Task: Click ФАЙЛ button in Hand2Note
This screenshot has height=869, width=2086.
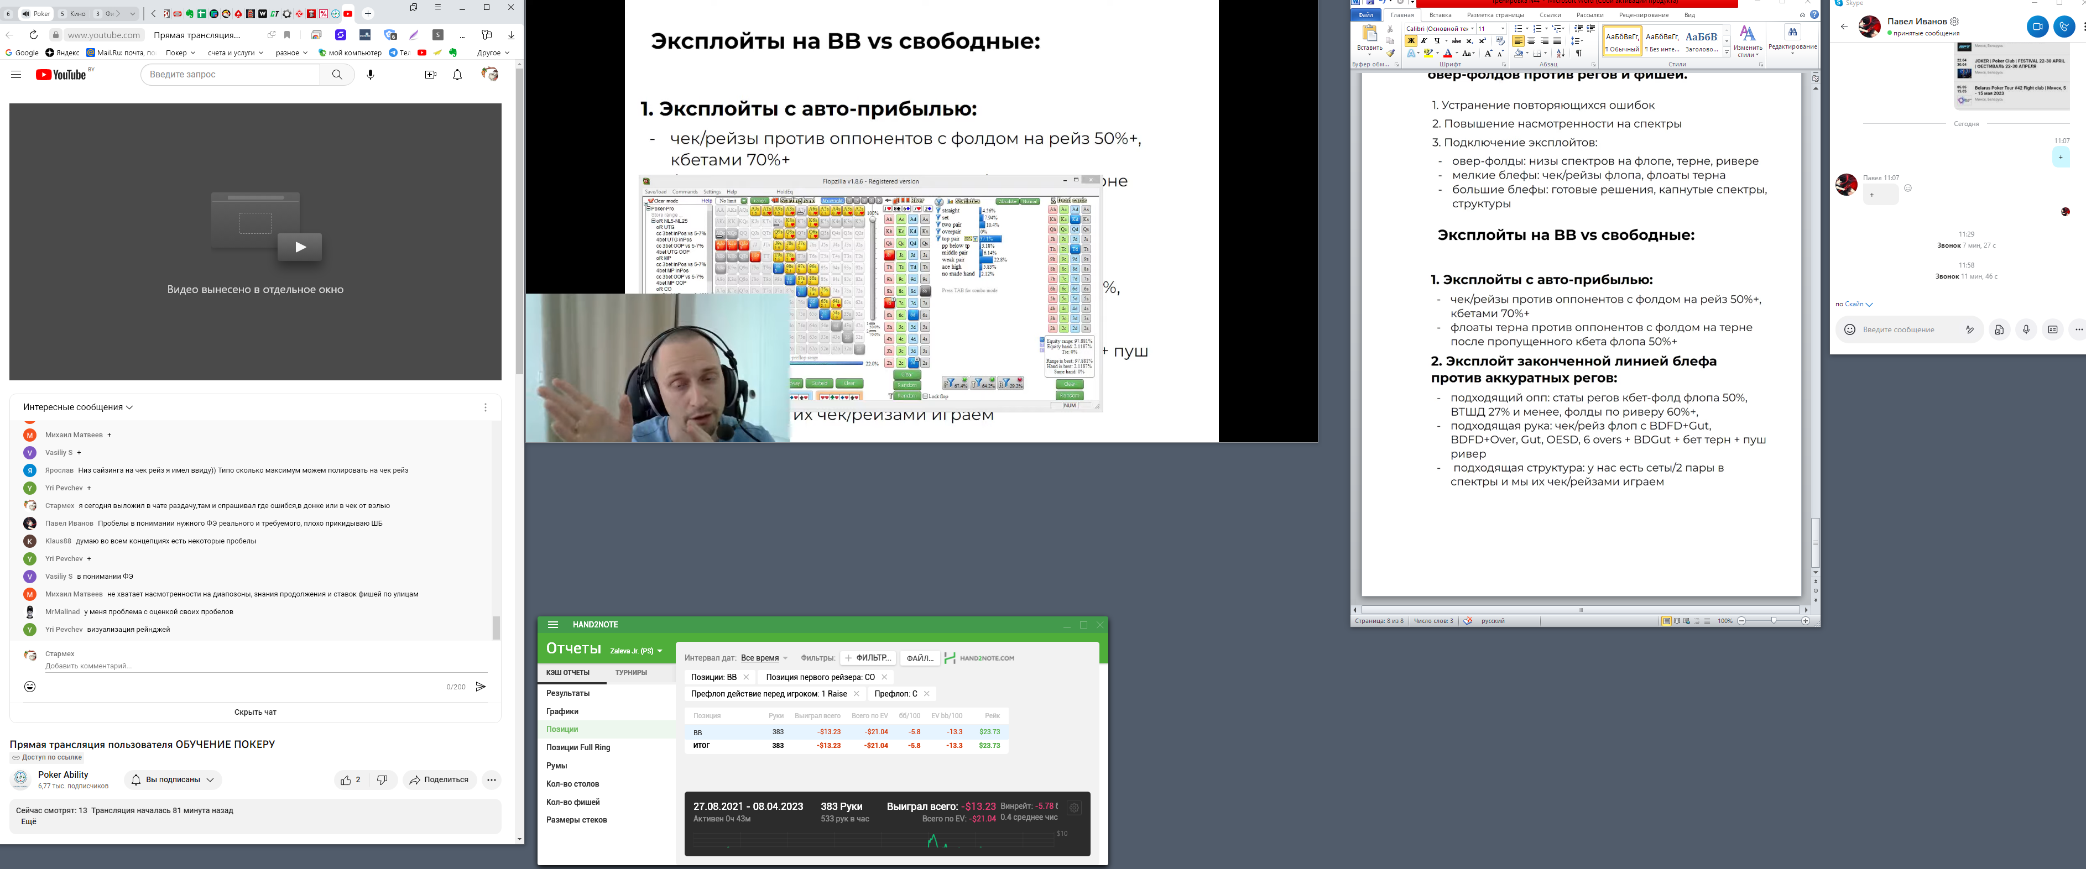Action: pyautogui.click(x=919, y=658)
